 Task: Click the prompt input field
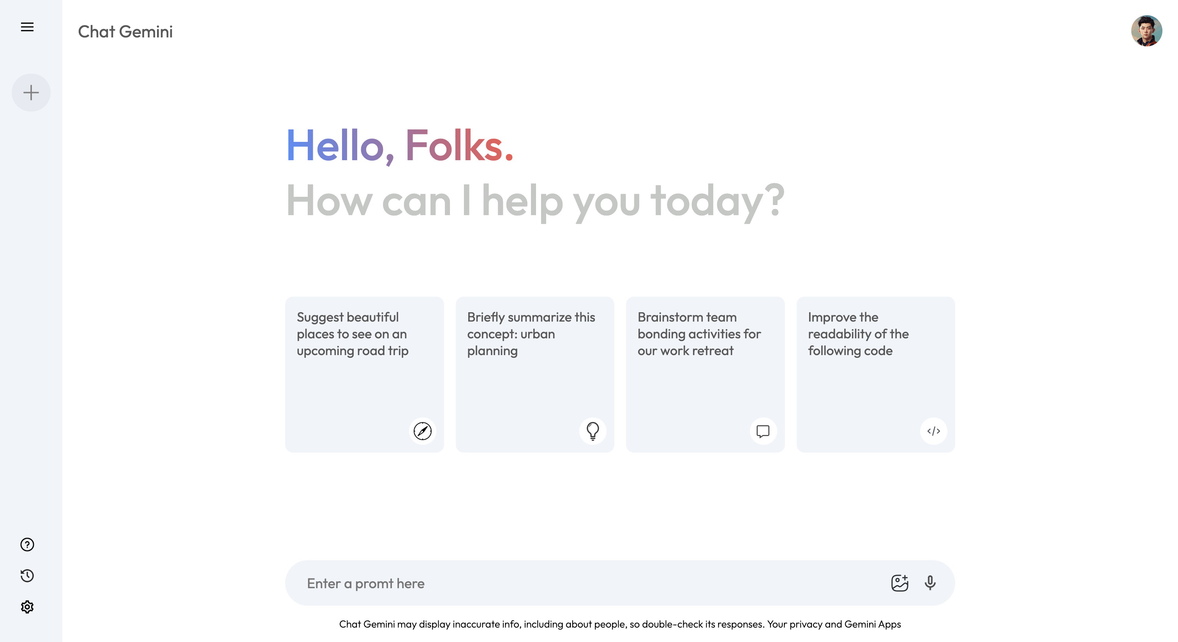click(x=590, y=583)
